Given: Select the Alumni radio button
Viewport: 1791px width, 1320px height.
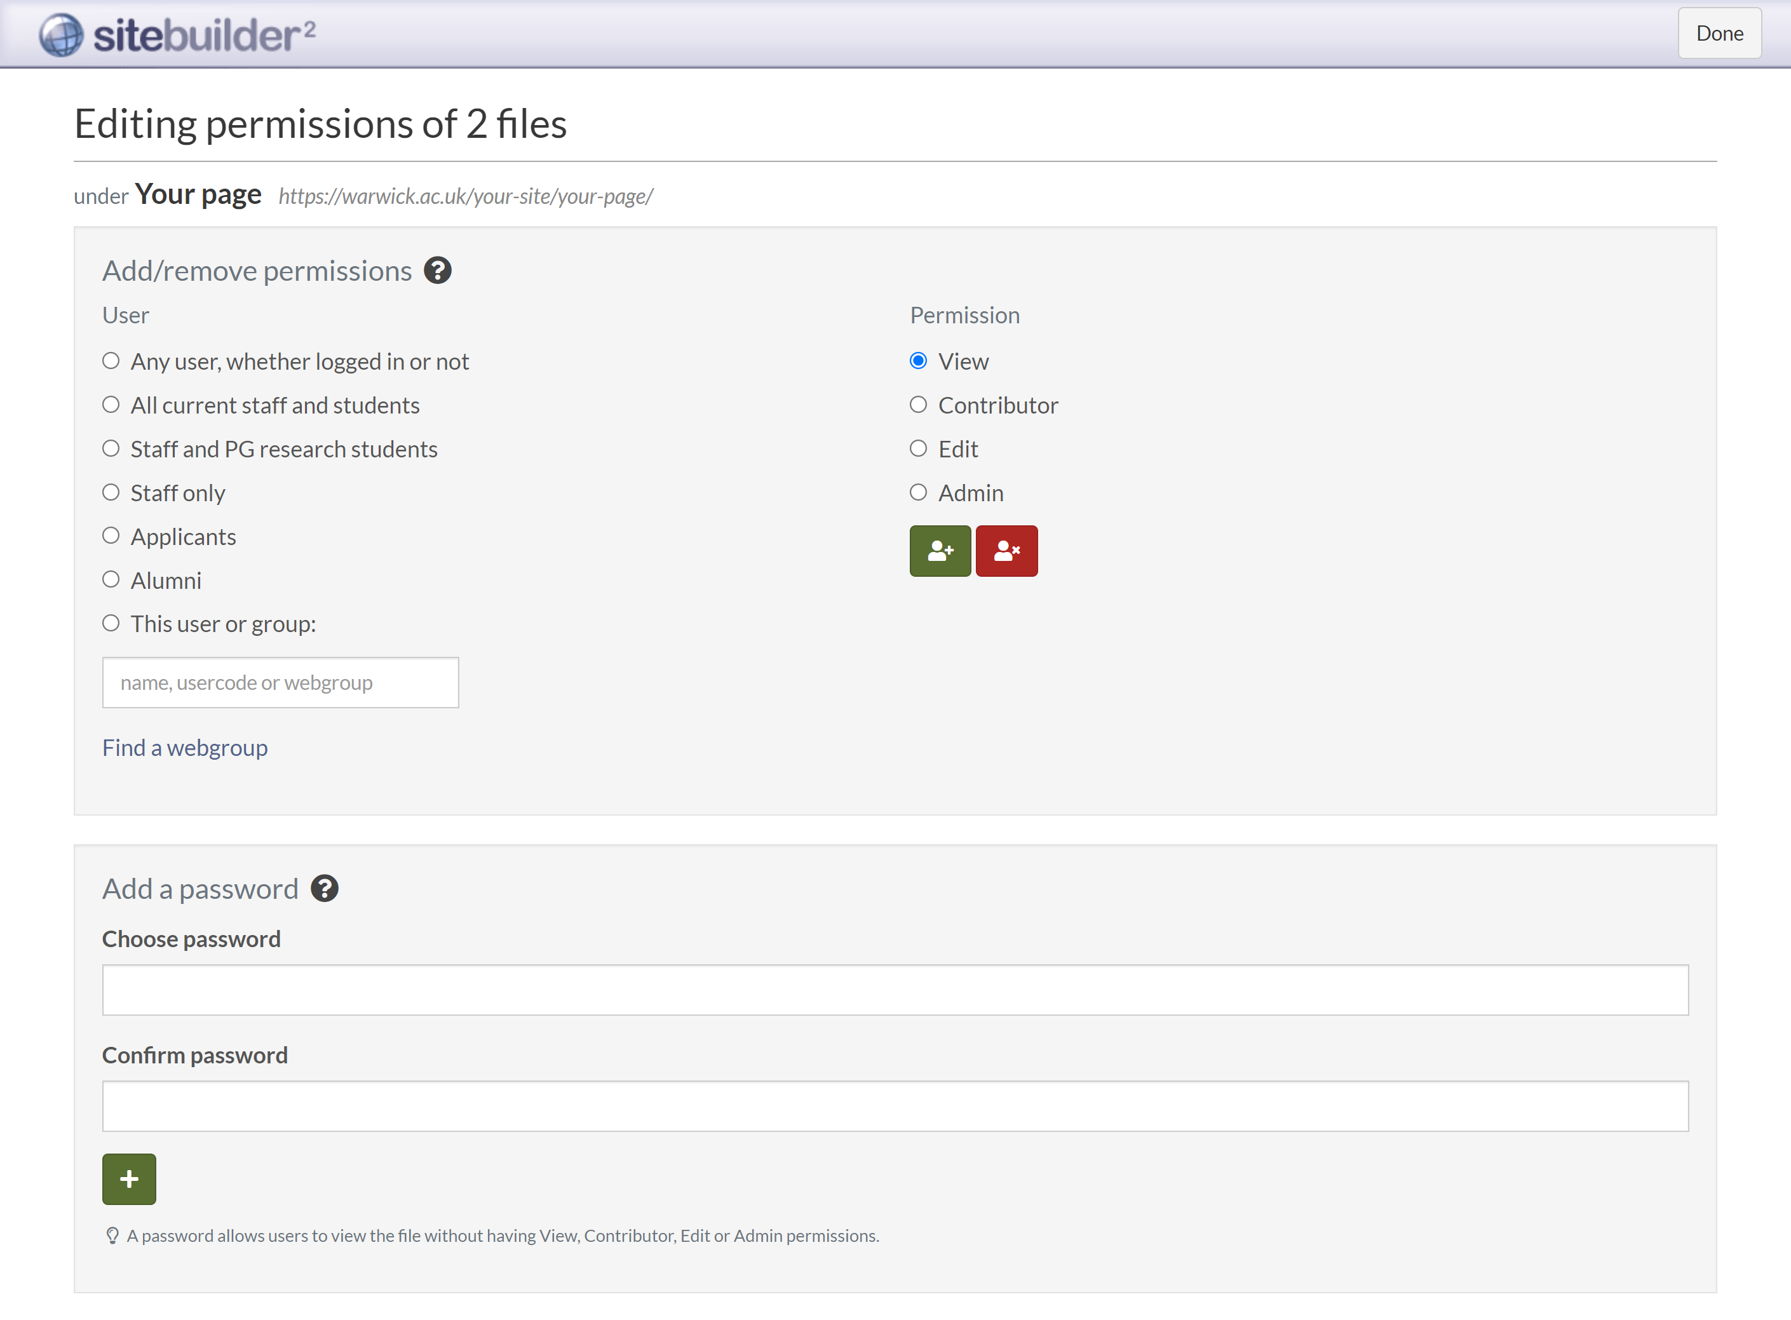Looking at the screenshot, I should tap(111, 580).
